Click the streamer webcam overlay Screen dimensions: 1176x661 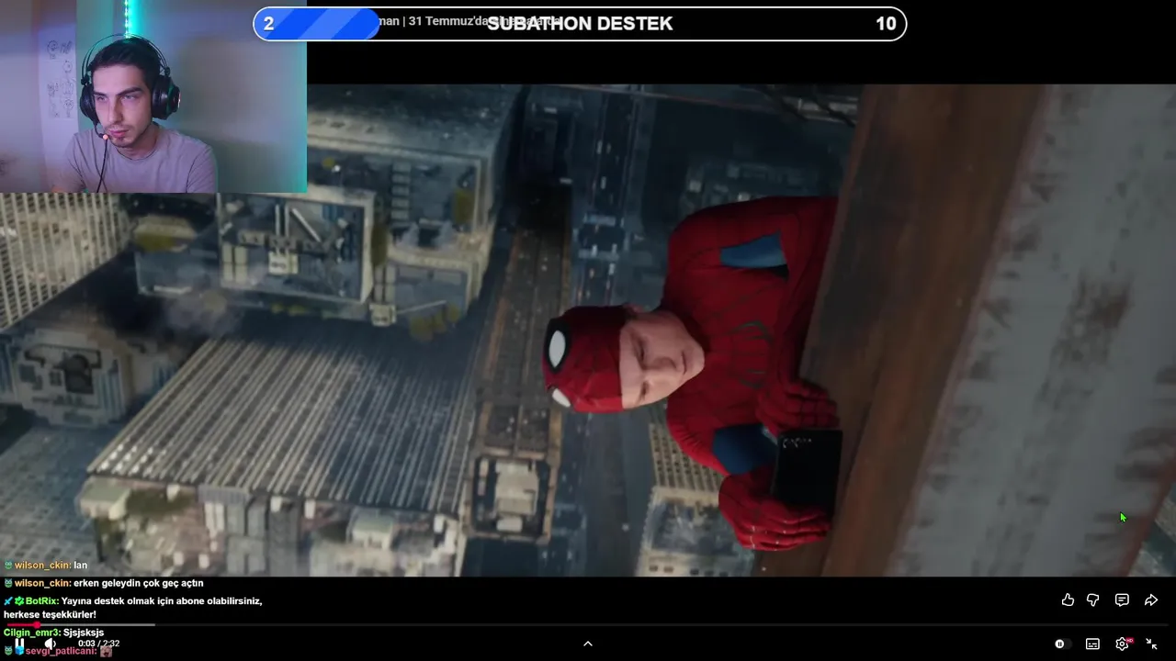coord(153,96)
